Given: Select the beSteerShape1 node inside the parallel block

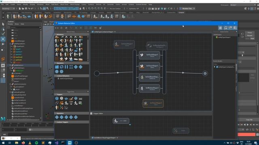Looking at the screenshot, I should 149,66.
